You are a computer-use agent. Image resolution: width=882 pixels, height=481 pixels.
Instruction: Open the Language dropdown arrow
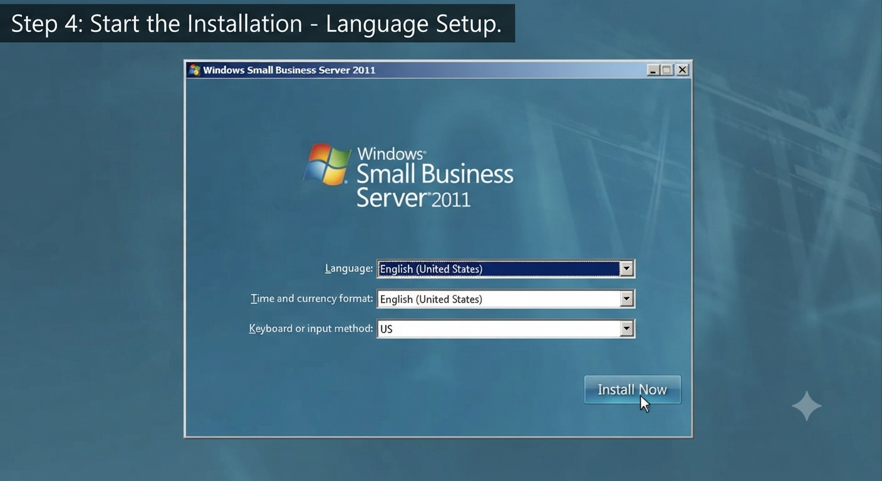coord(626,269)
